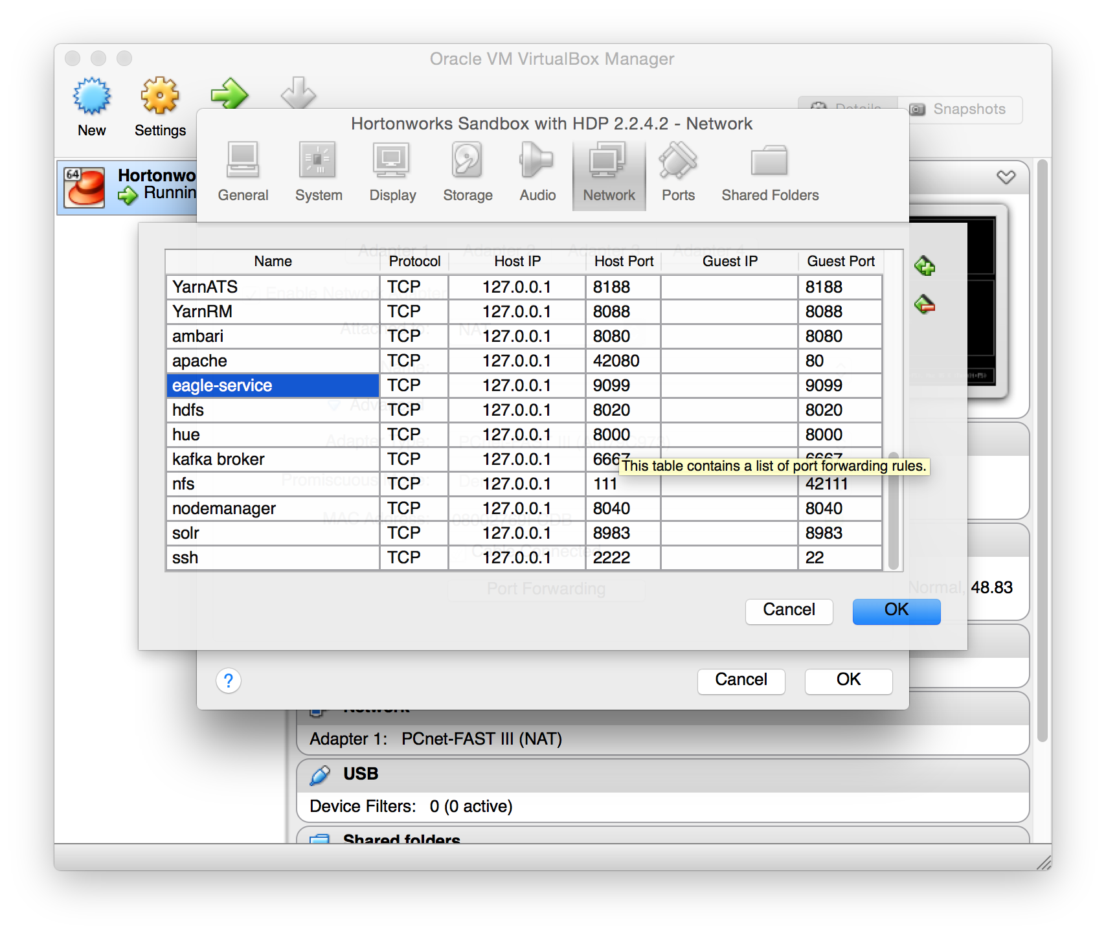Screen dimensions: 1106x935
Task: Open the Display settings section
Action: pyautogui.click(x=392, y=172)
